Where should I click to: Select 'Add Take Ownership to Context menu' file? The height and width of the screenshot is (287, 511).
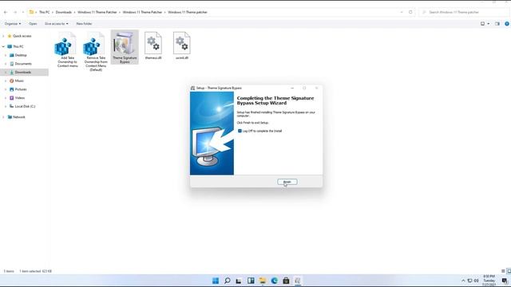tap(67, 49)
